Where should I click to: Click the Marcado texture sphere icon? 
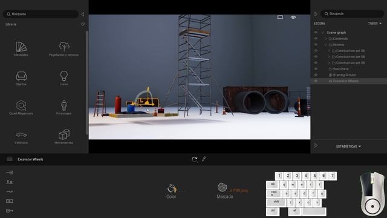(x=223, y=187)
